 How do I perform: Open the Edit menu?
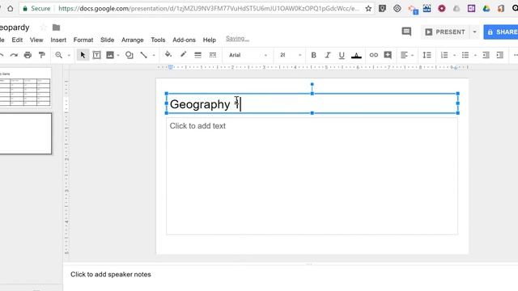[17, 40]
